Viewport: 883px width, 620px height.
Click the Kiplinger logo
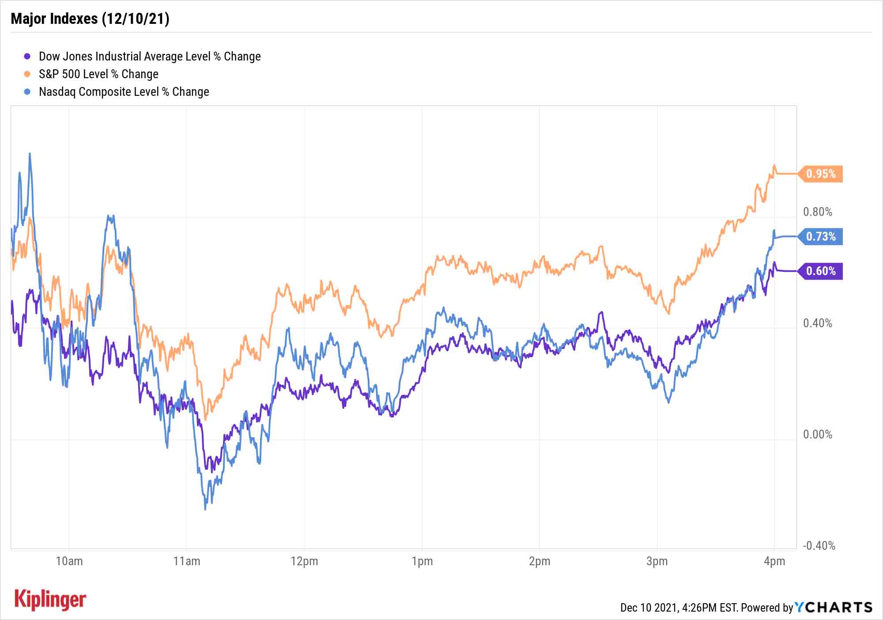coord(50,600)
